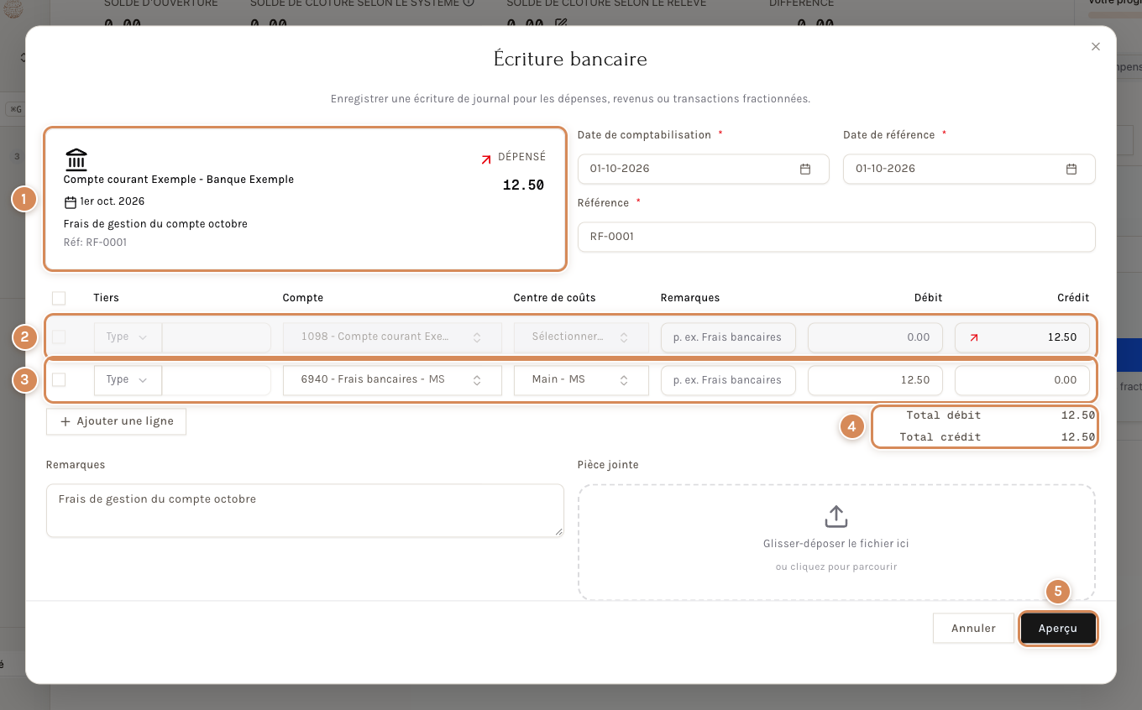Click the upload icon in the Pièce jointe area
1142x710 pixels.
tap(836, 516)
